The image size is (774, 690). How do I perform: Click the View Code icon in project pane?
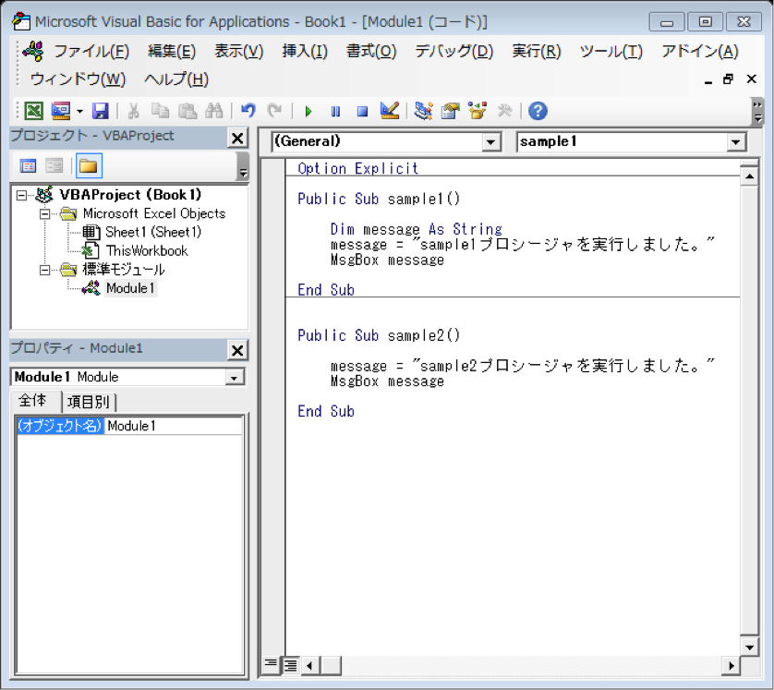[28, 166]
